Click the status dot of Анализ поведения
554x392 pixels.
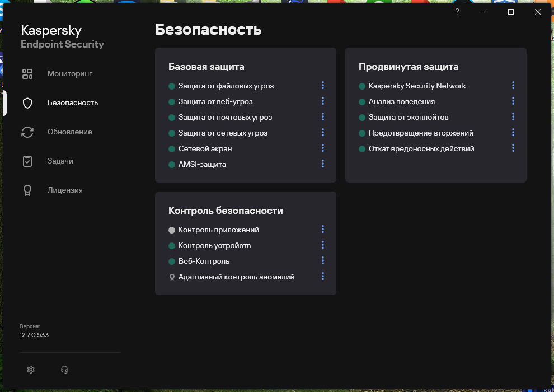362,102
